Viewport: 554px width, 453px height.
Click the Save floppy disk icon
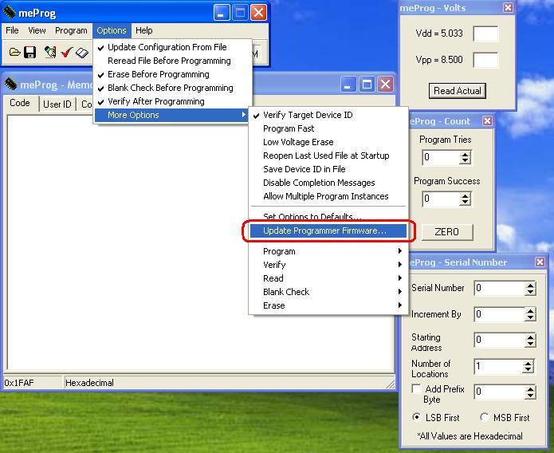click(x=30, y=53)
